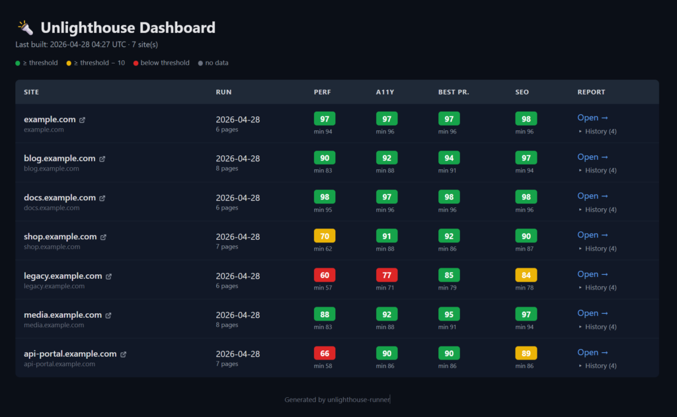The width and height of the screenshot is (677, 417).
Task: Click the Unlighthouse Dashboard heading
Action: point(128,28)
